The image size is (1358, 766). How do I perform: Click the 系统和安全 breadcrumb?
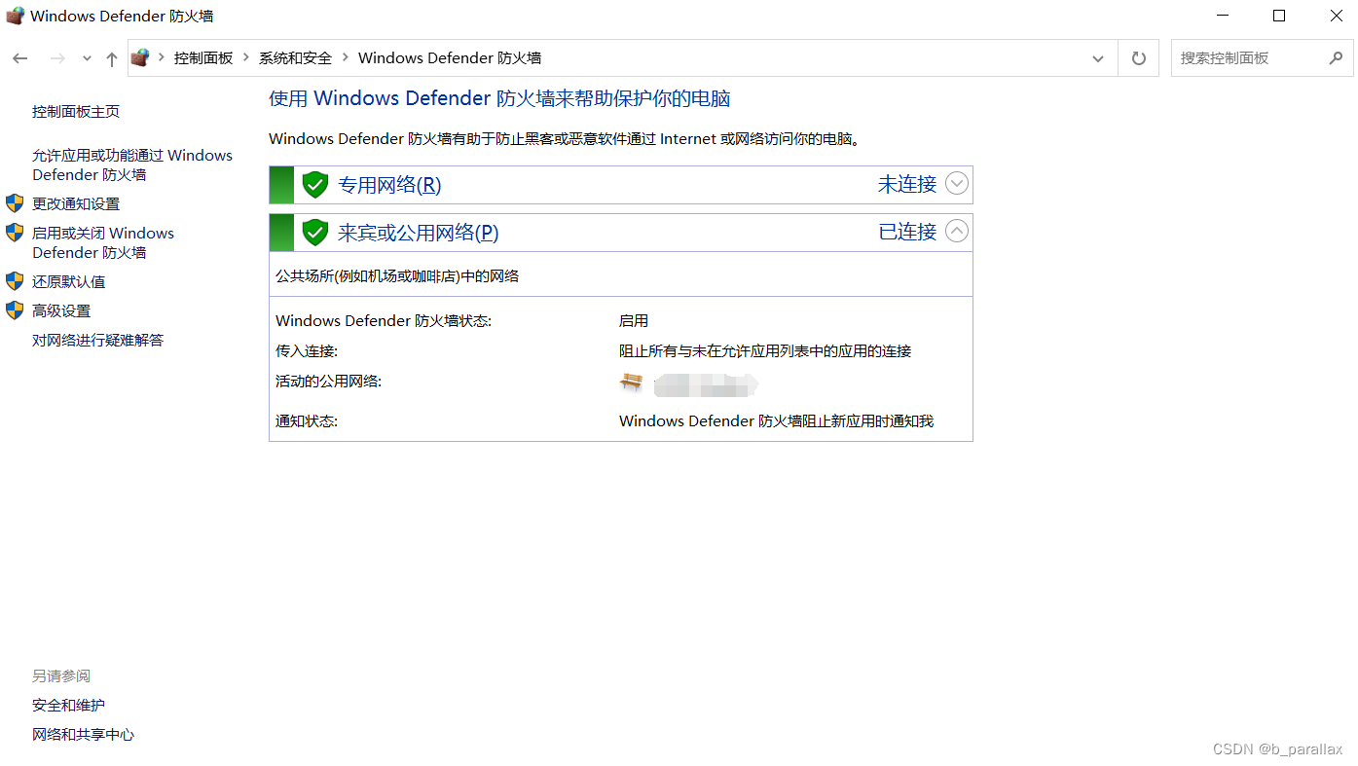295,58
